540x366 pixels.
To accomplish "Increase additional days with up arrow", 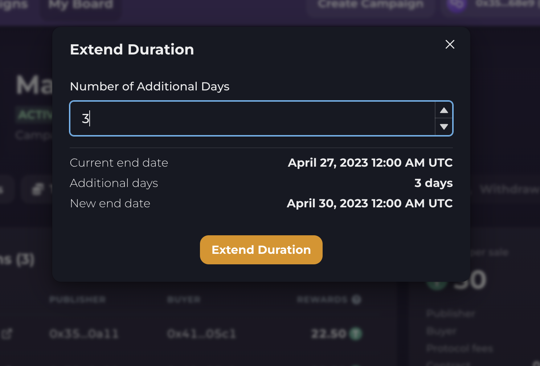I will (x=444, y=110).
